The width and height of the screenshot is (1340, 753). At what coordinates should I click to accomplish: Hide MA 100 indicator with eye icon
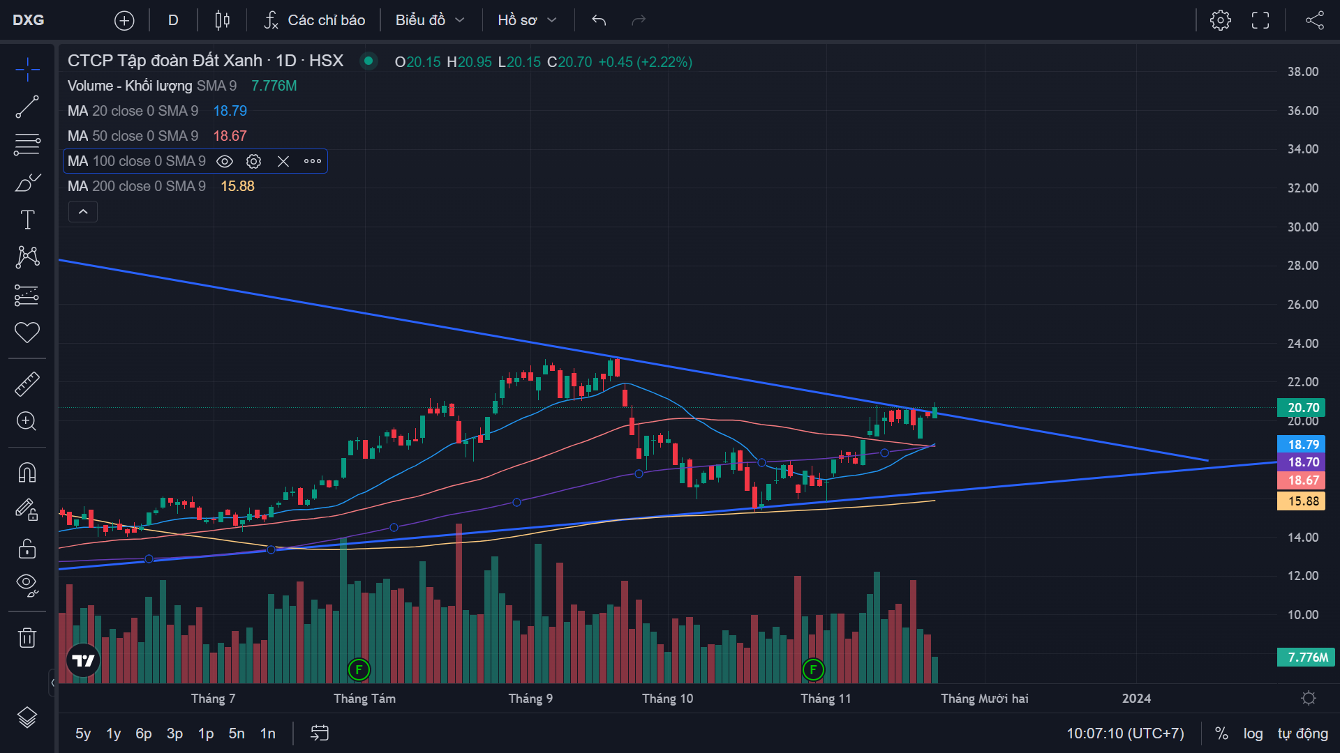(x=225, y=162)
